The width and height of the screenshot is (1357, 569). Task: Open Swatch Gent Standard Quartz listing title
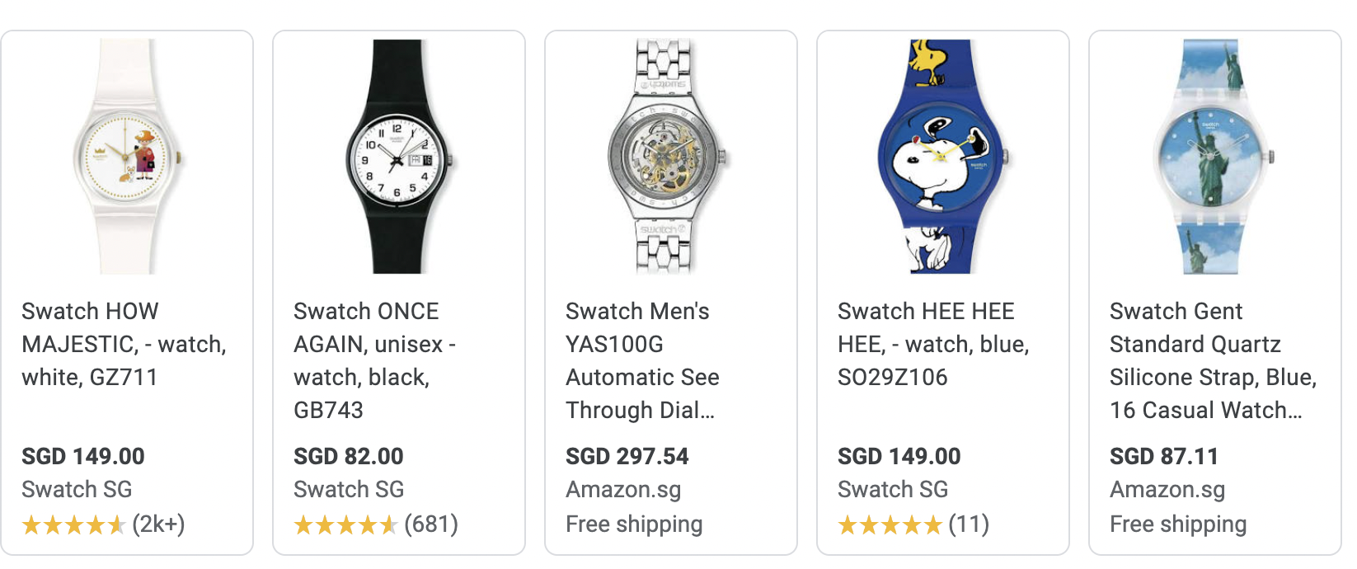click(1213, 360)
